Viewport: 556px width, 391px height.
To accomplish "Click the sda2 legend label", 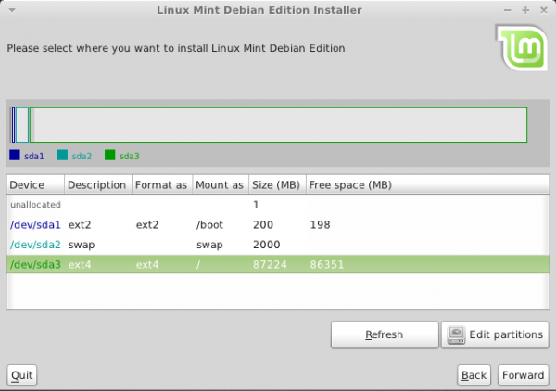I will pos(82,156).
